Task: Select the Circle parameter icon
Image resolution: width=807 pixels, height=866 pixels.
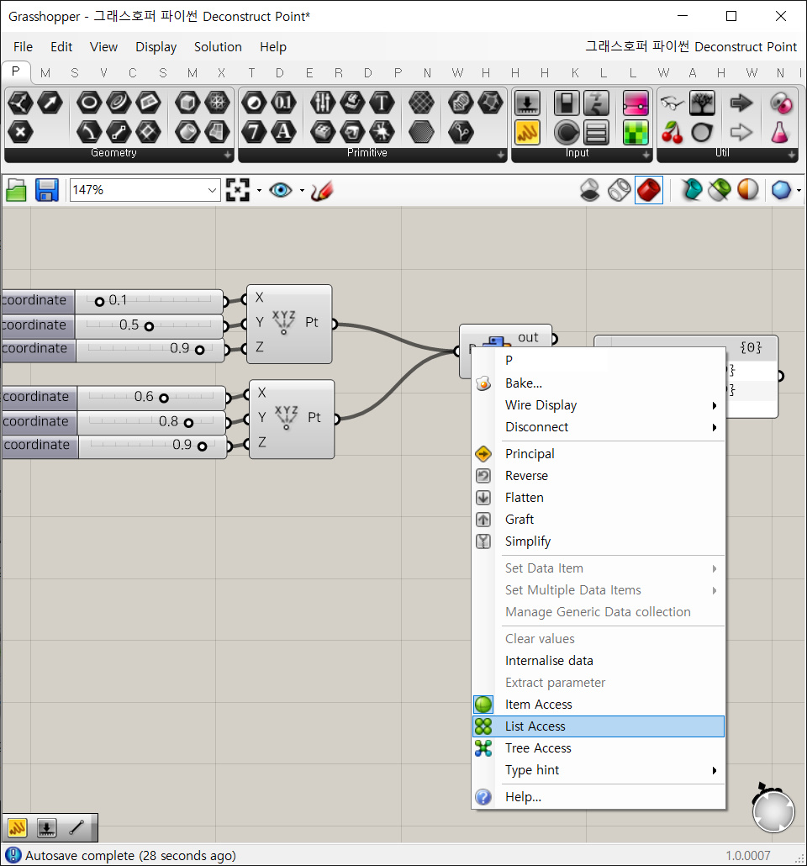Action: click(89, 103)
